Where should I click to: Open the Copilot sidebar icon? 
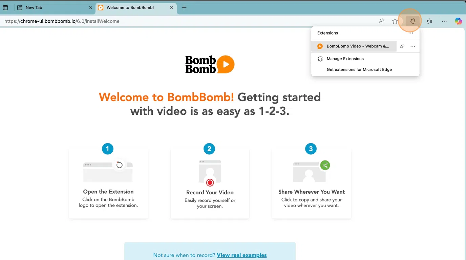459,21
